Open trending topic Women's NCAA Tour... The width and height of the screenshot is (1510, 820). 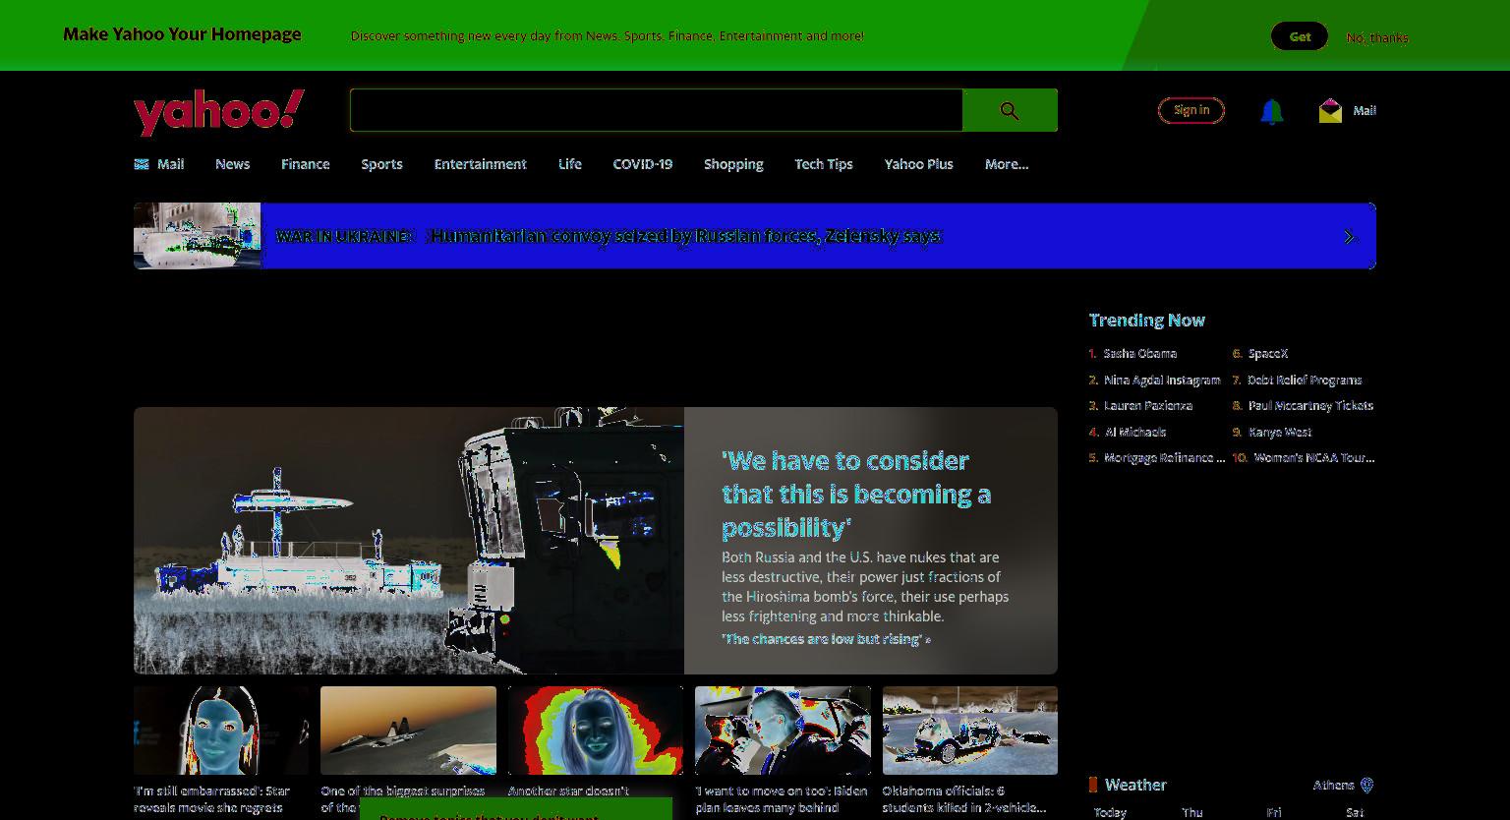pos(1313,458)
